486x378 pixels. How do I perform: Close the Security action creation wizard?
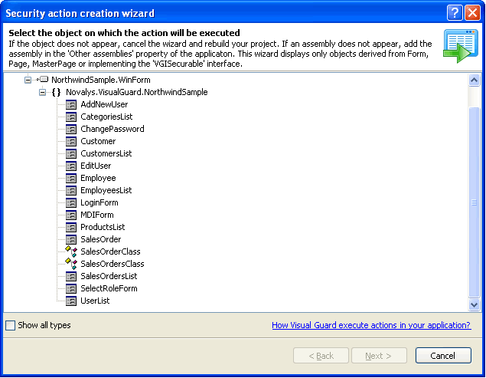473,13
